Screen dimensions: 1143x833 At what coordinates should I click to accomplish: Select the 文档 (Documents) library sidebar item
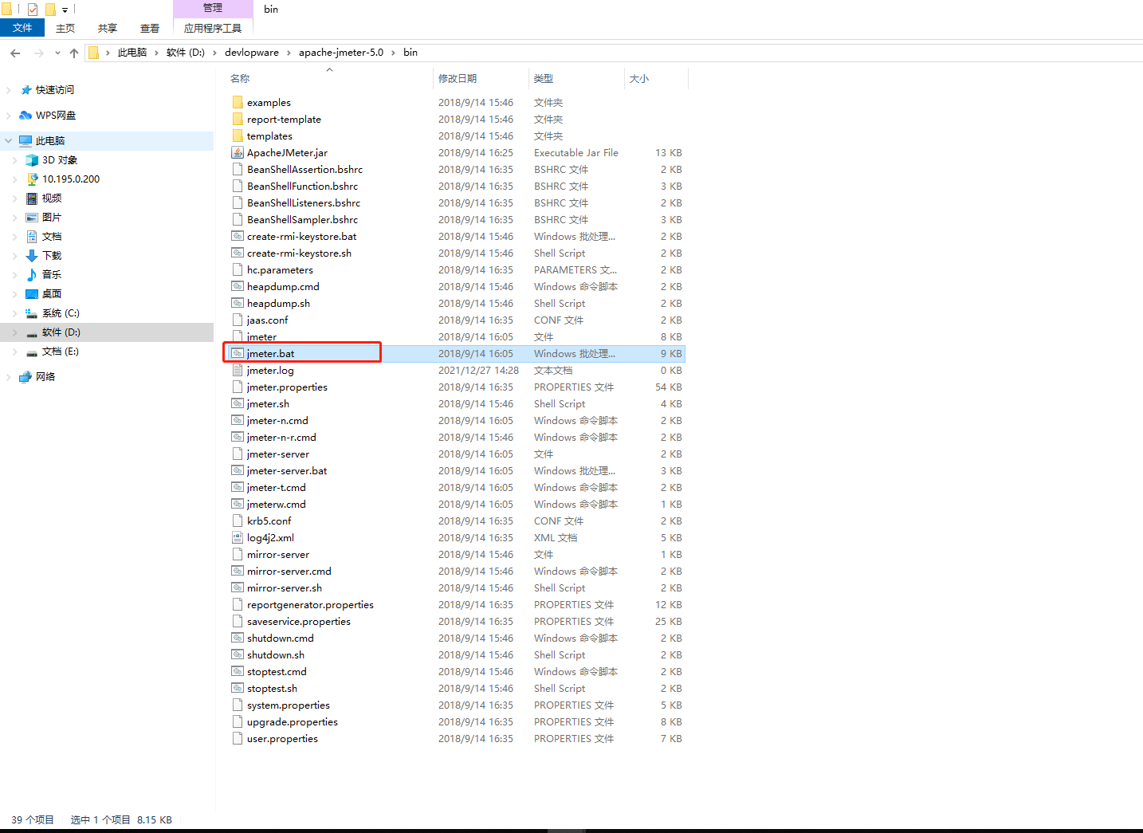52,237
